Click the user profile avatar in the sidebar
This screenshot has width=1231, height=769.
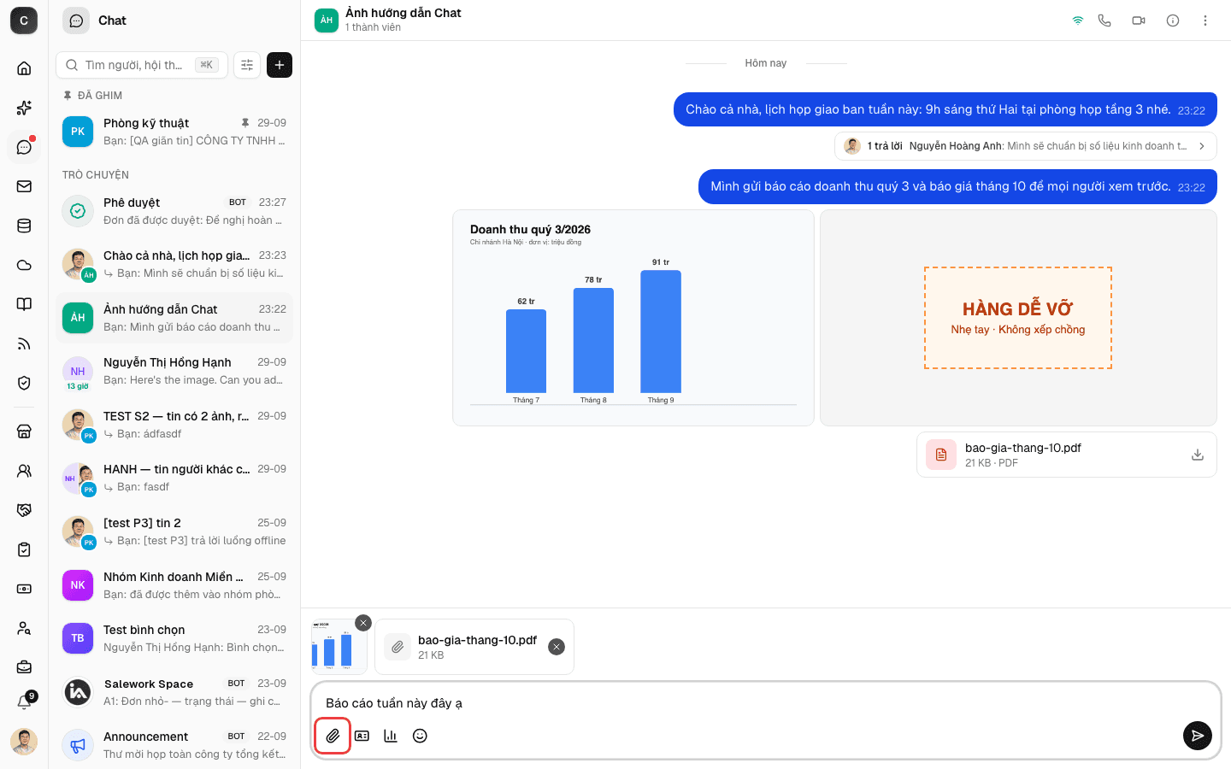coord(24,742)
